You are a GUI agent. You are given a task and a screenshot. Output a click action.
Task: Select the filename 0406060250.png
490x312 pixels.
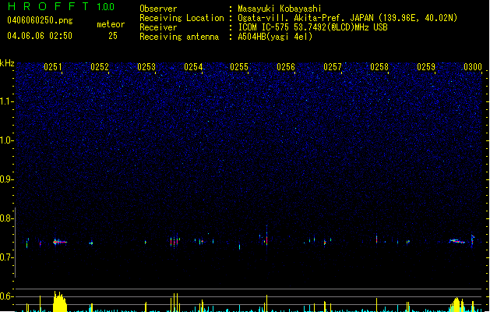tap(40, 20)
